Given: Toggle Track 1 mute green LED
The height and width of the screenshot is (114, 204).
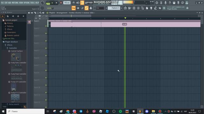Looking at the screenshot, I should pyautogui.click(x=46, y=26).
